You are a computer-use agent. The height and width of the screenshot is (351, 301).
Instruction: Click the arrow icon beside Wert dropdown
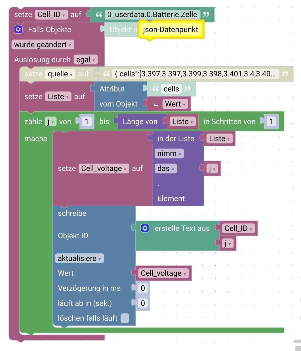(x=156, y=104)
